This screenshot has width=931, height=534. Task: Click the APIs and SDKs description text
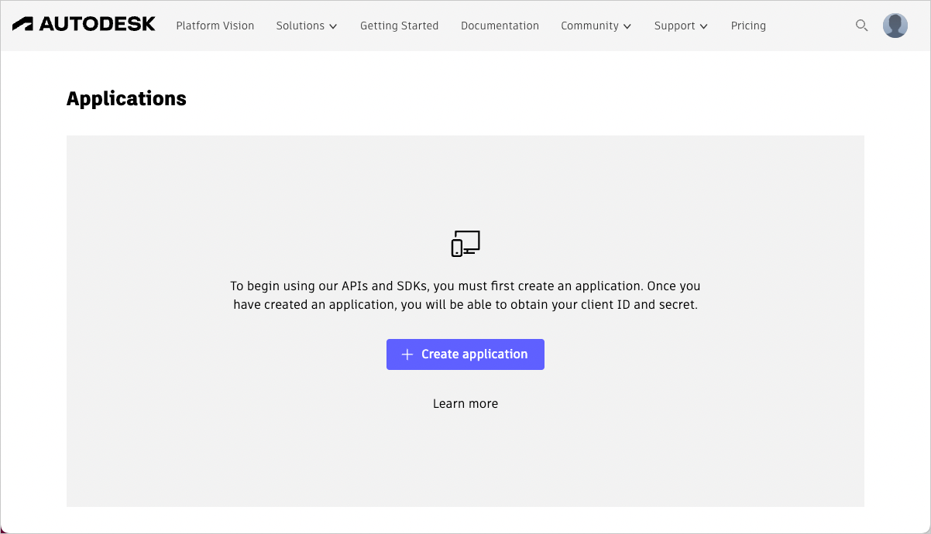(x=465, y=295)
